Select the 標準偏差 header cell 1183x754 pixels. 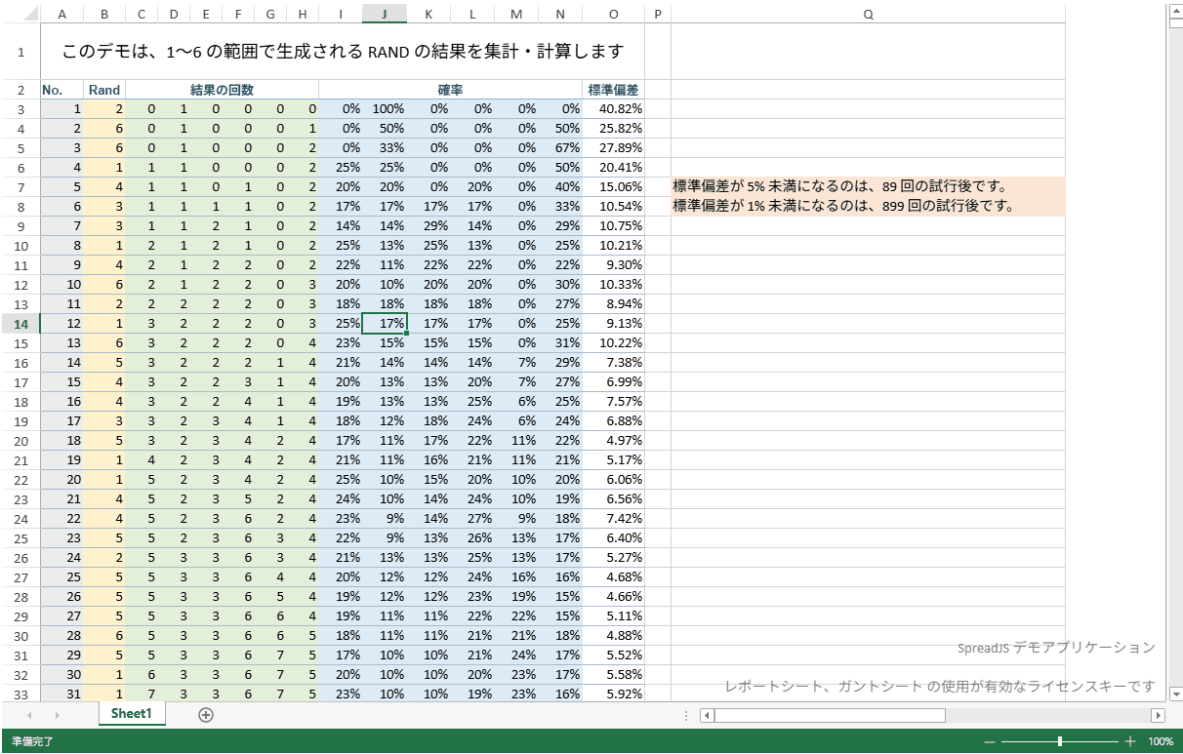click(613, 90)
